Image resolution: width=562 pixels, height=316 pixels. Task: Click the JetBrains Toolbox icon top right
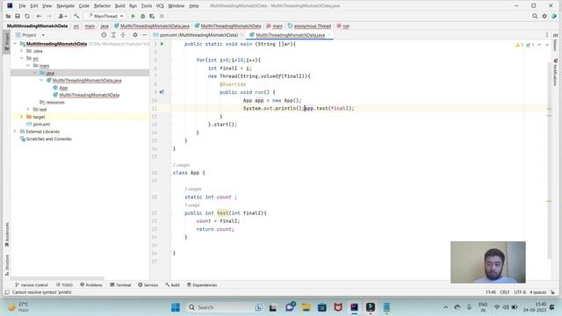tap(554, 16)
